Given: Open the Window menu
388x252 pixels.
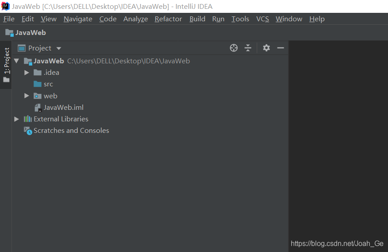Looking at the screenshot, I should pos(289,19).
